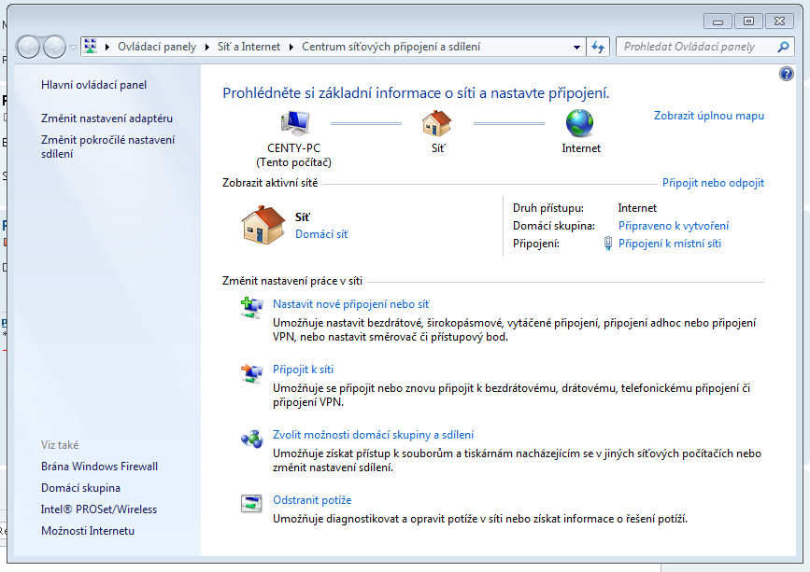Viewport: 810px width, 572px height.
Task: Open recent pages dropdown next to navigation arrows
Action: (74, 48)
